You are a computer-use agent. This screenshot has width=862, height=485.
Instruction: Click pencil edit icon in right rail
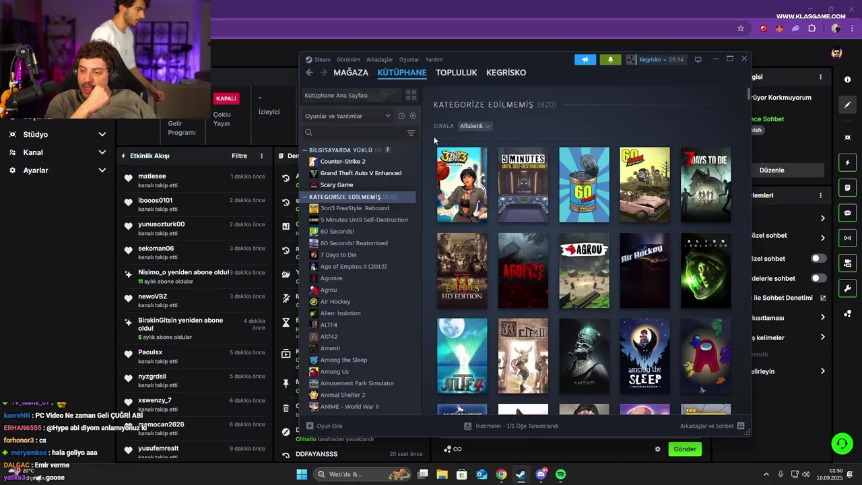tap(847, 105)
